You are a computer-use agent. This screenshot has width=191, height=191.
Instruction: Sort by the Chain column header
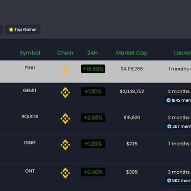tap(65, 53)
